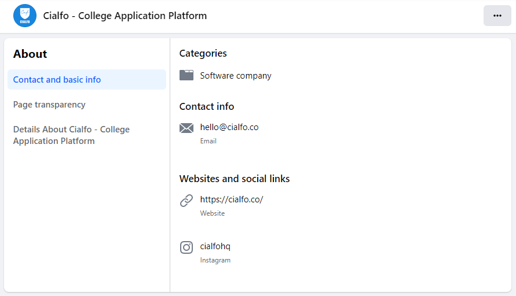Click the About heading in sidebar
This screenshot has width=516, height=296.
(x=30, y=54)
